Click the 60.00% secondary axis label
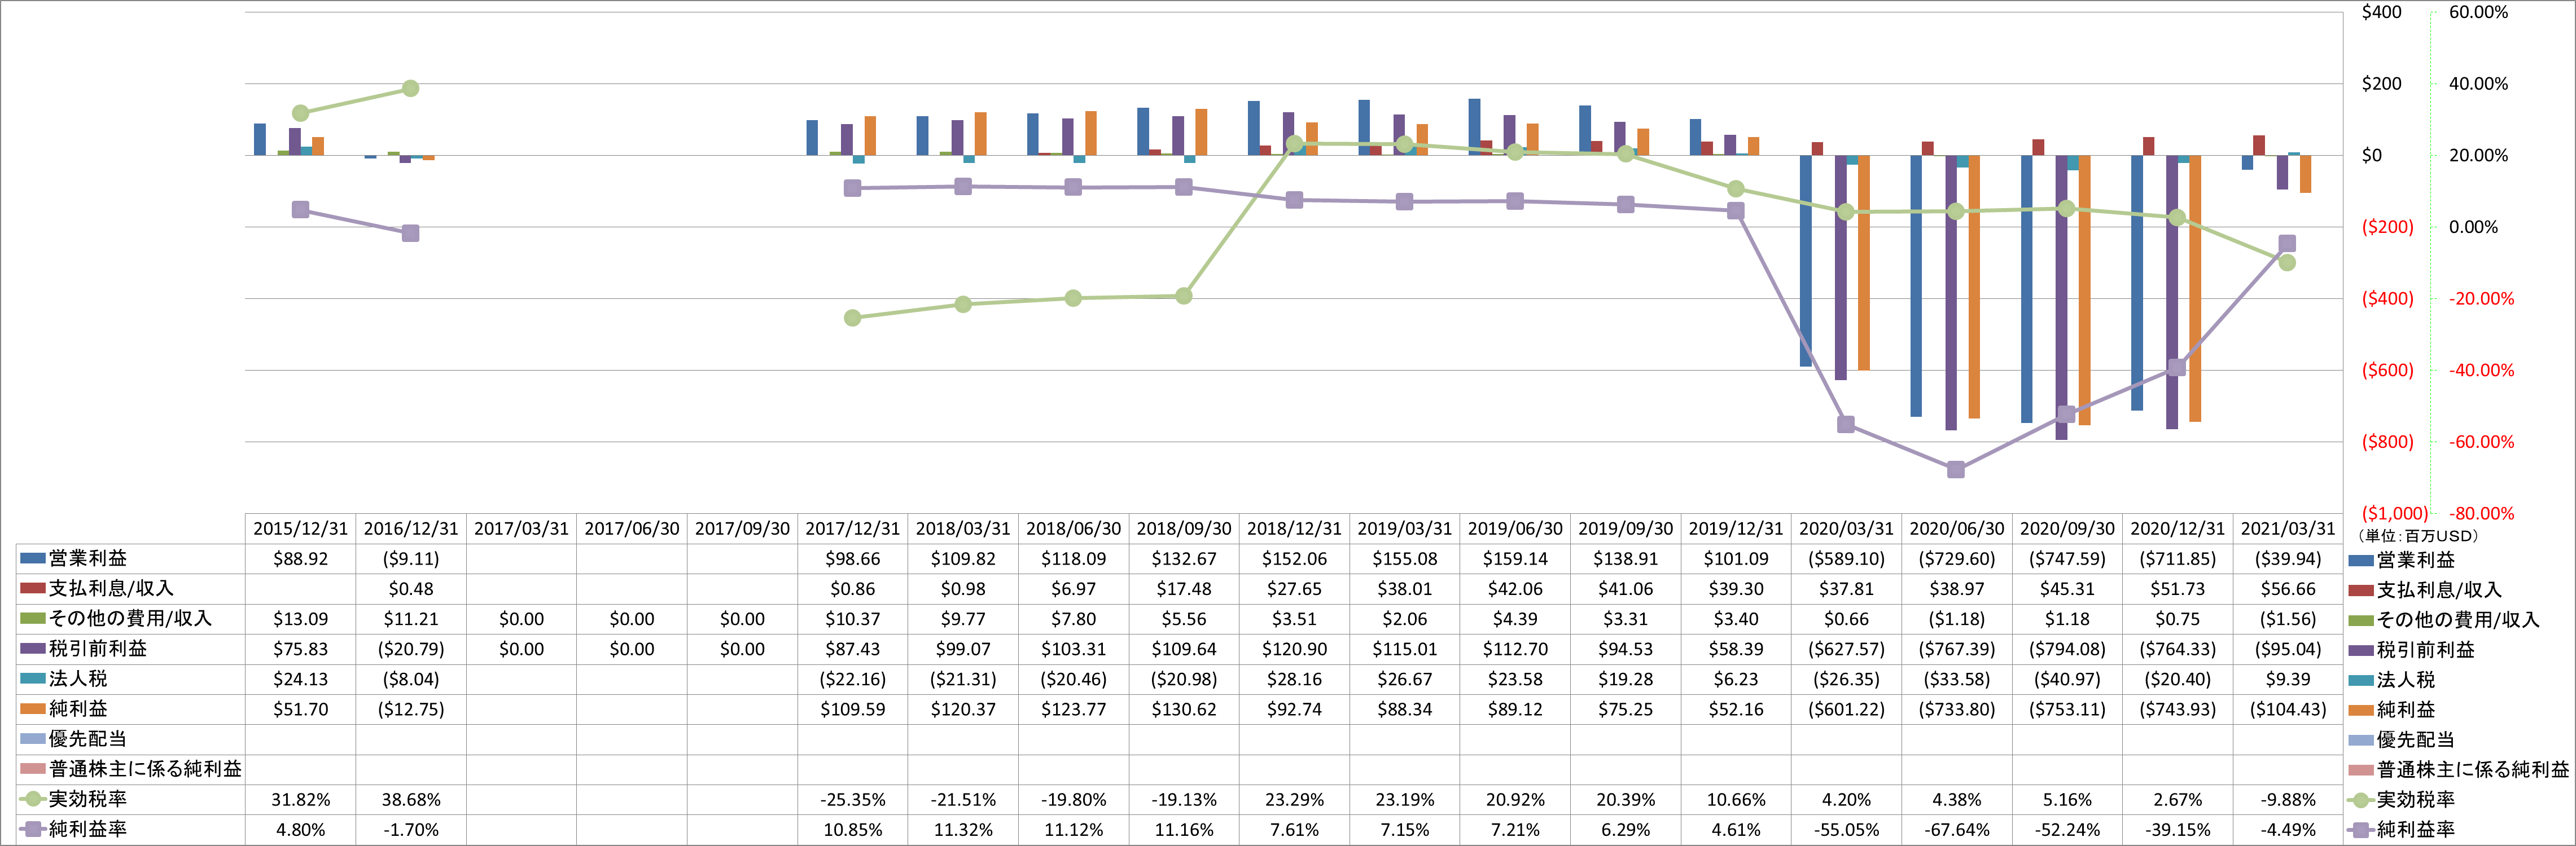This screenshot has height=846, width=2576. coord(2478,12)
